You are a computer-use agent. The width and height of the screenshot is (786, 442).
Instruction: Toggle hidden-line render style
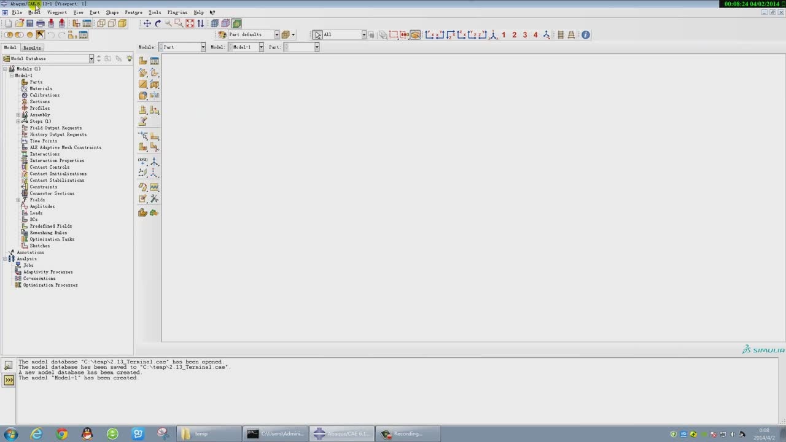[112, 23]
